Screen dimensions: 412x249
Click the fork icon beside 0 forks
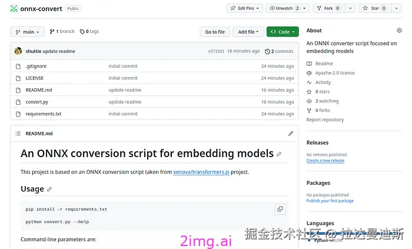(x=309, y=111)
